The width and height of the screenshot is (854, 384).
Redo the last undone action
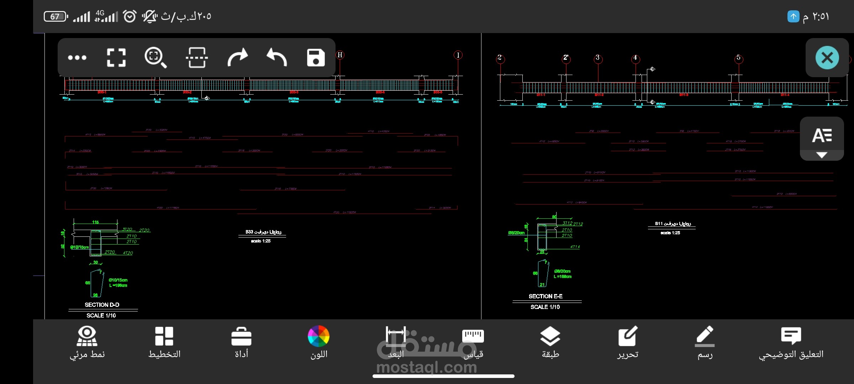pos(238,57)
